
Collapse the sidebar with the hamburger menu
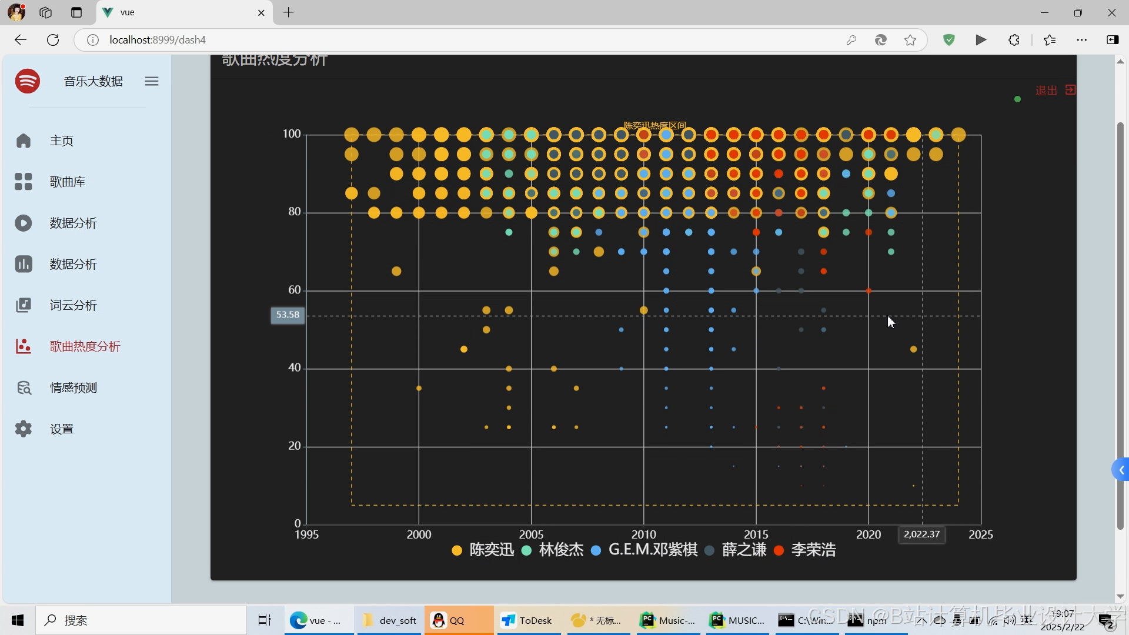pos(152,81)
